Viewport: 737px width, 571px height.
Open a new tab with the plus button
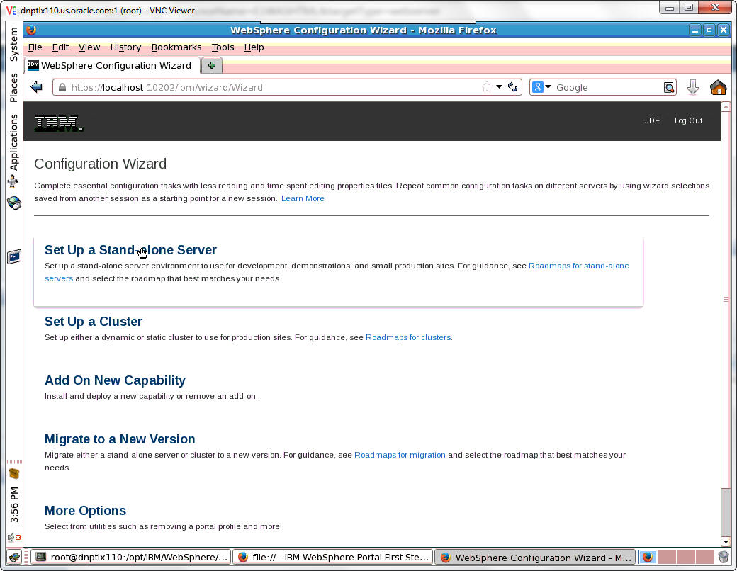211,65
